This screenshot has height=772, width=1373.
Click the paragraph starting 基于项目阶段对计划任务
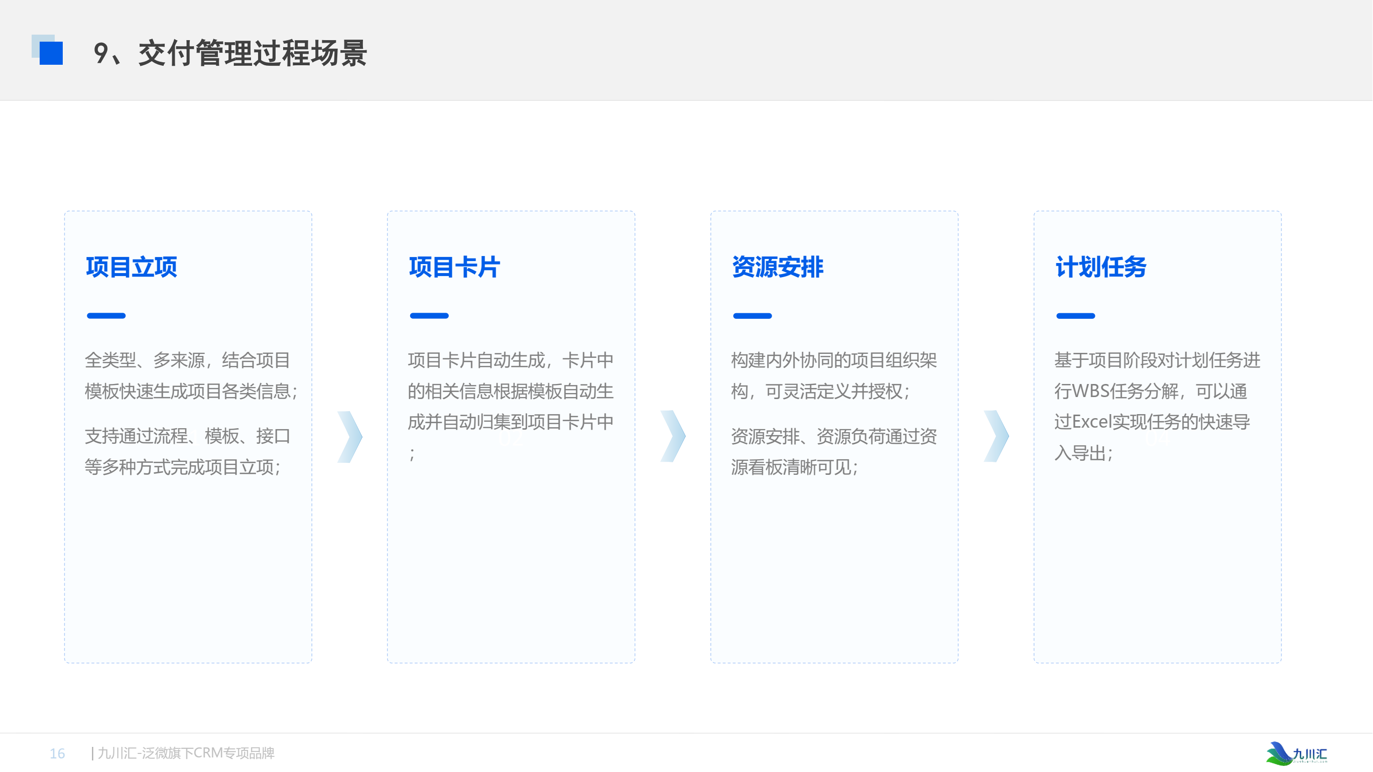pos(1157,407)
